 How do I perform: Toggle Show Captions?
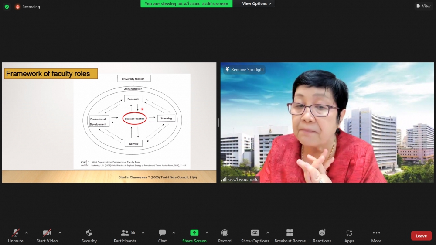pos(255,233)
